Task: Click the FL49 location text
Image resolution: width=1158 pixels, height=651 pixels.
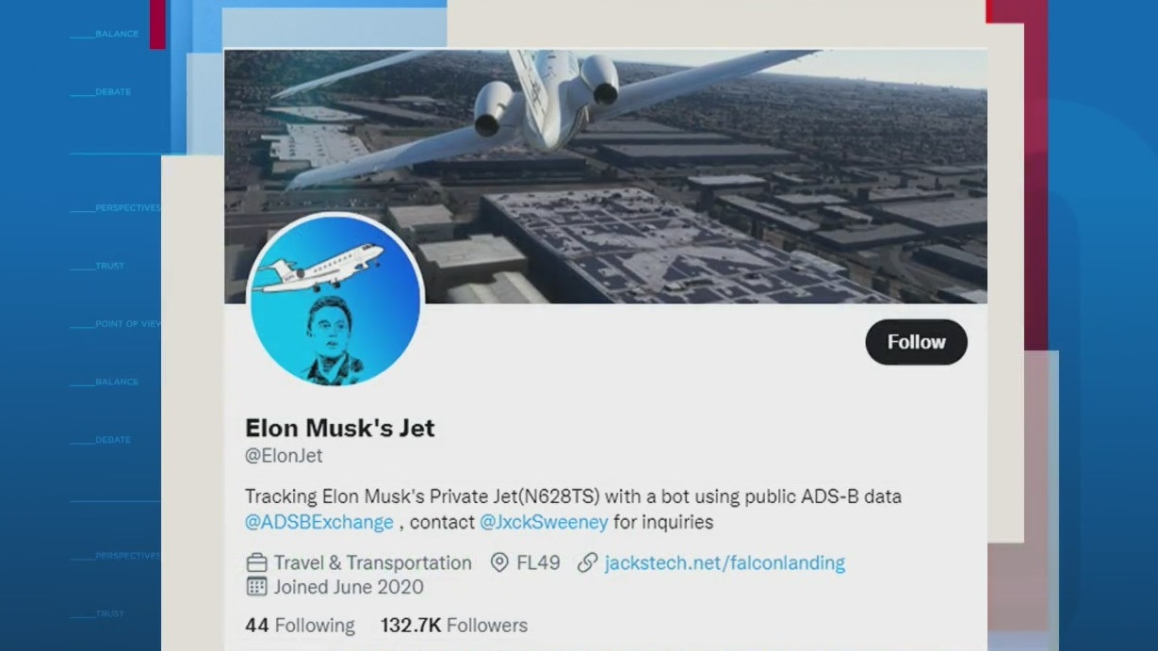Action: pos(538,563)
